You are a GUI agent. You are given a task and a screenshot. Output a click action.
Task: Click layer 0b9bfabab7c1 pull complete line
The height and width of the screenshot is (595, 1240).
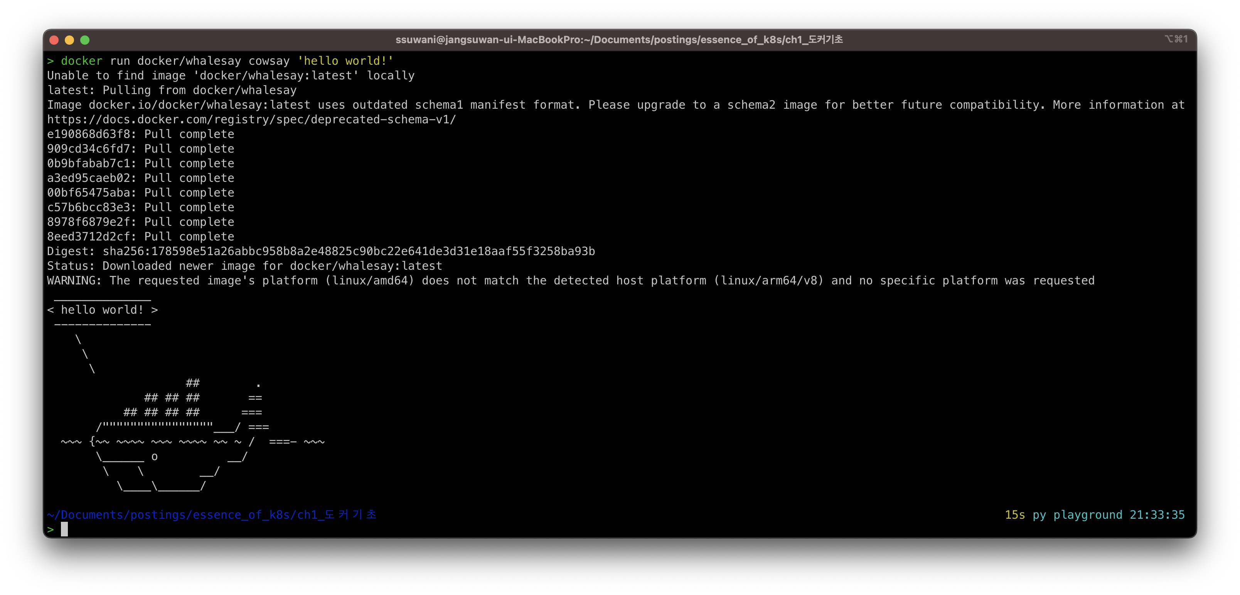click(141, 163)
